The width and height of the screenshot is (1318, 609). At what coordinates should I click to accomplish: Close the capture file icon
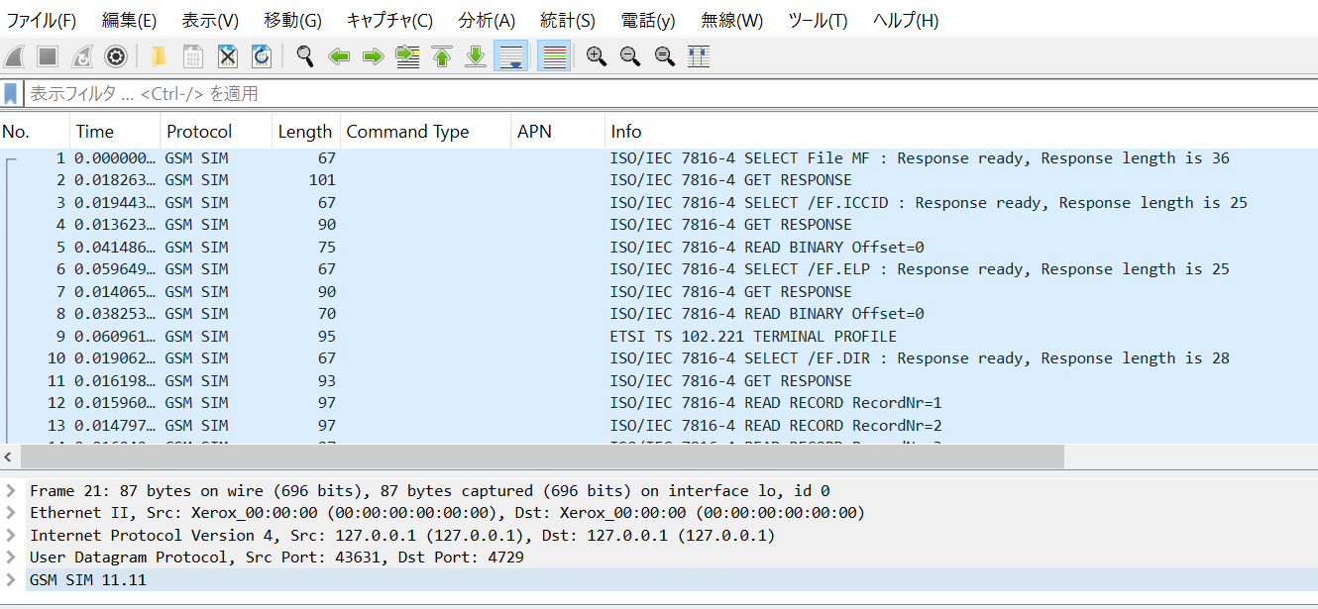(x=228, y=57)
